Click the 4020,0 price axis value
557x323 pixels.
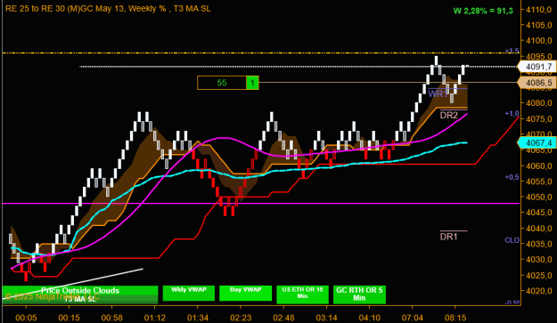[539, 291]
